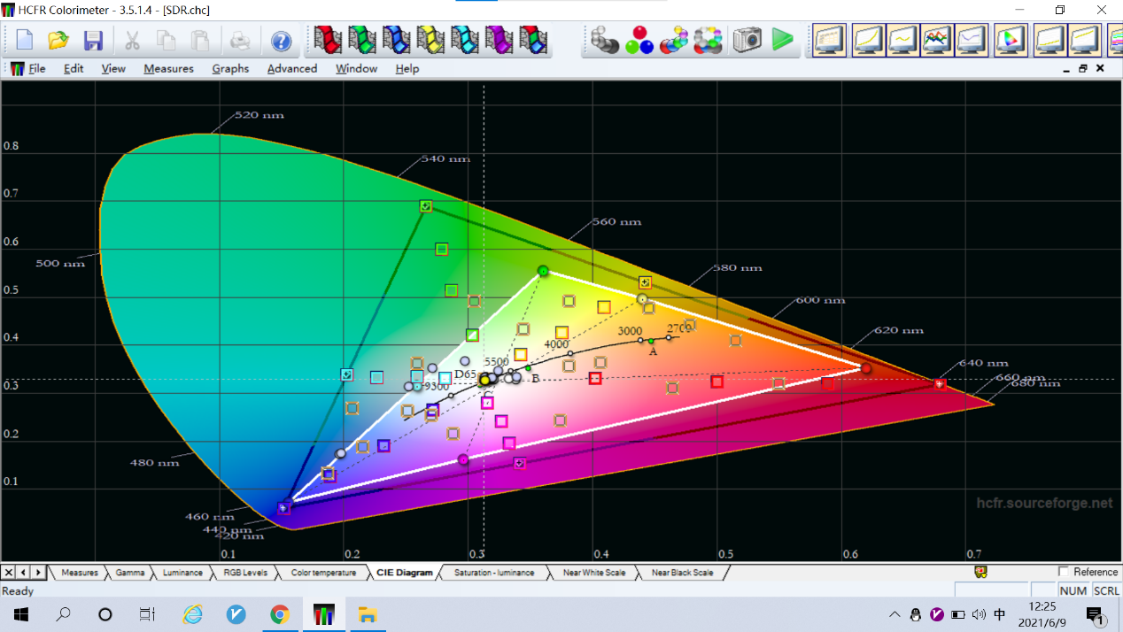Create a new file with the blank page icon
This screenshot has height=632, width=1123.
click(x=24, y=40)
